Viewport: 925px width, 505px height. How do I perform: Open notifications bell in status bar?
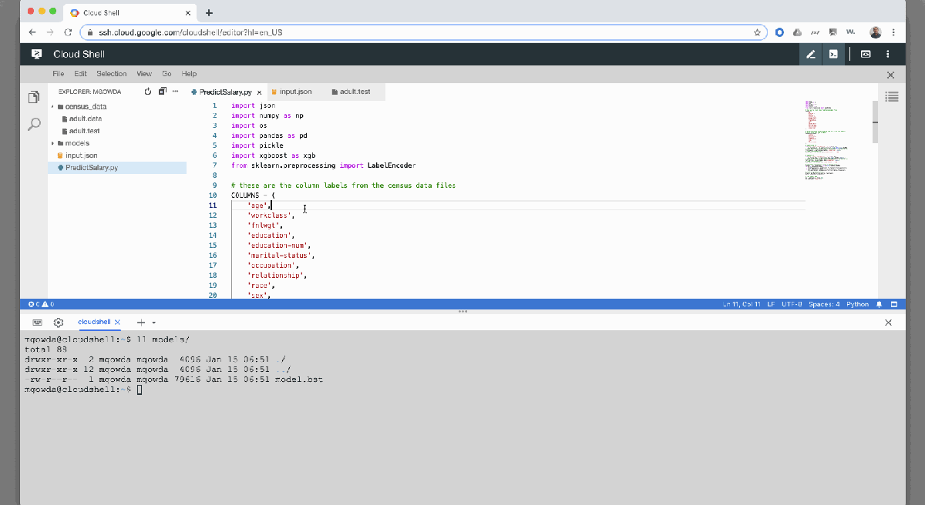point(880,304)
